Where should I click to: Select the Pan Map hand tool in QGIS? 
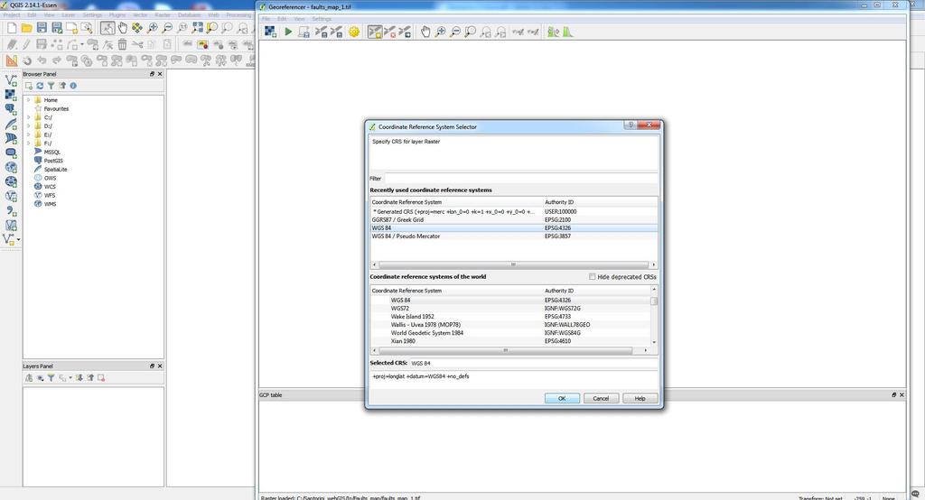tap(123, 28)
